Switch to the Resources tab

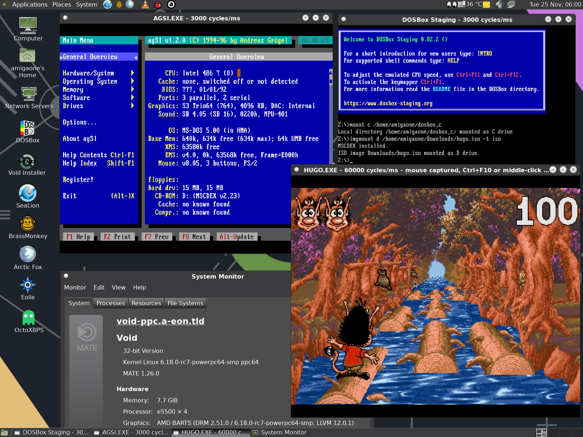pos(146,303)
